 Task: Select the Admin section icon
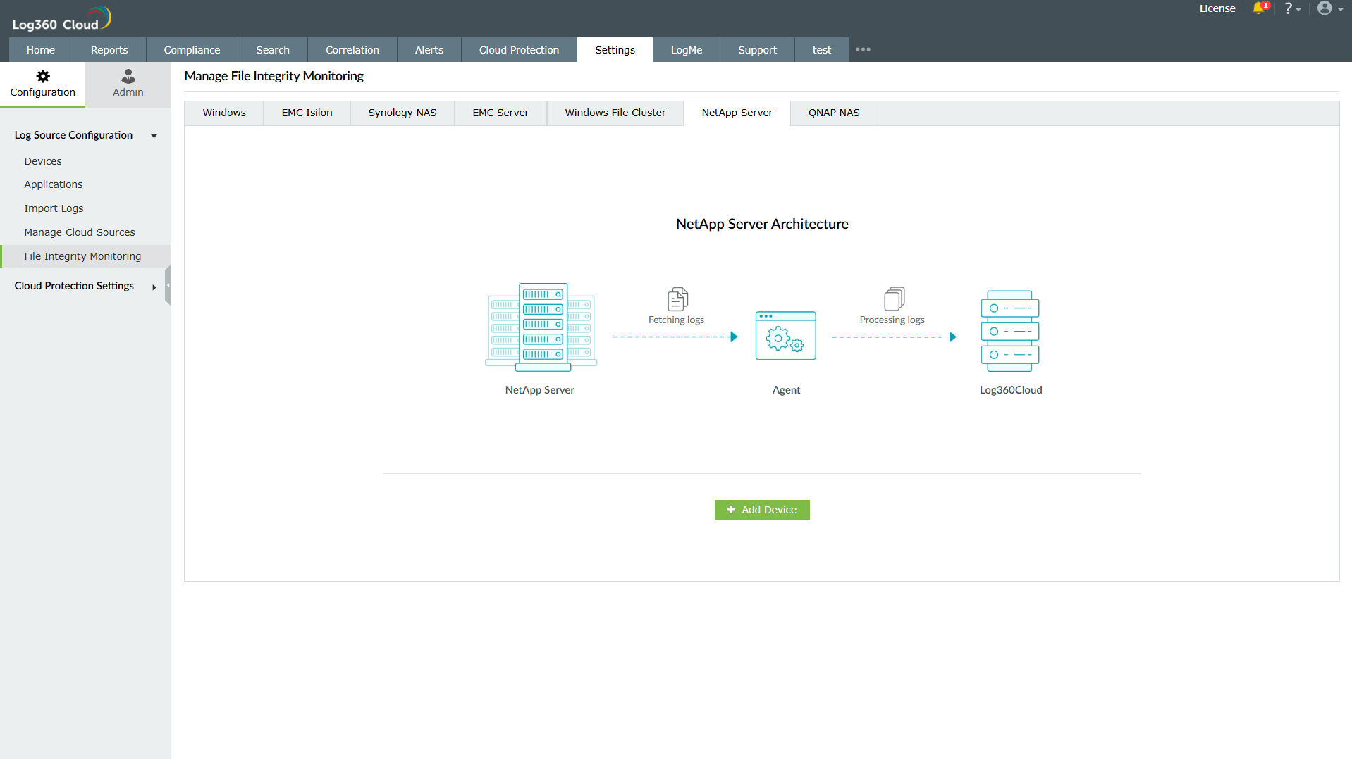point(128,76)
